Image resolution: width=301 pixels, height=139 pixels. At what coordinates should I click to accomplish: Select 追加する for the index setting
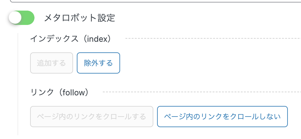point(51,63)
